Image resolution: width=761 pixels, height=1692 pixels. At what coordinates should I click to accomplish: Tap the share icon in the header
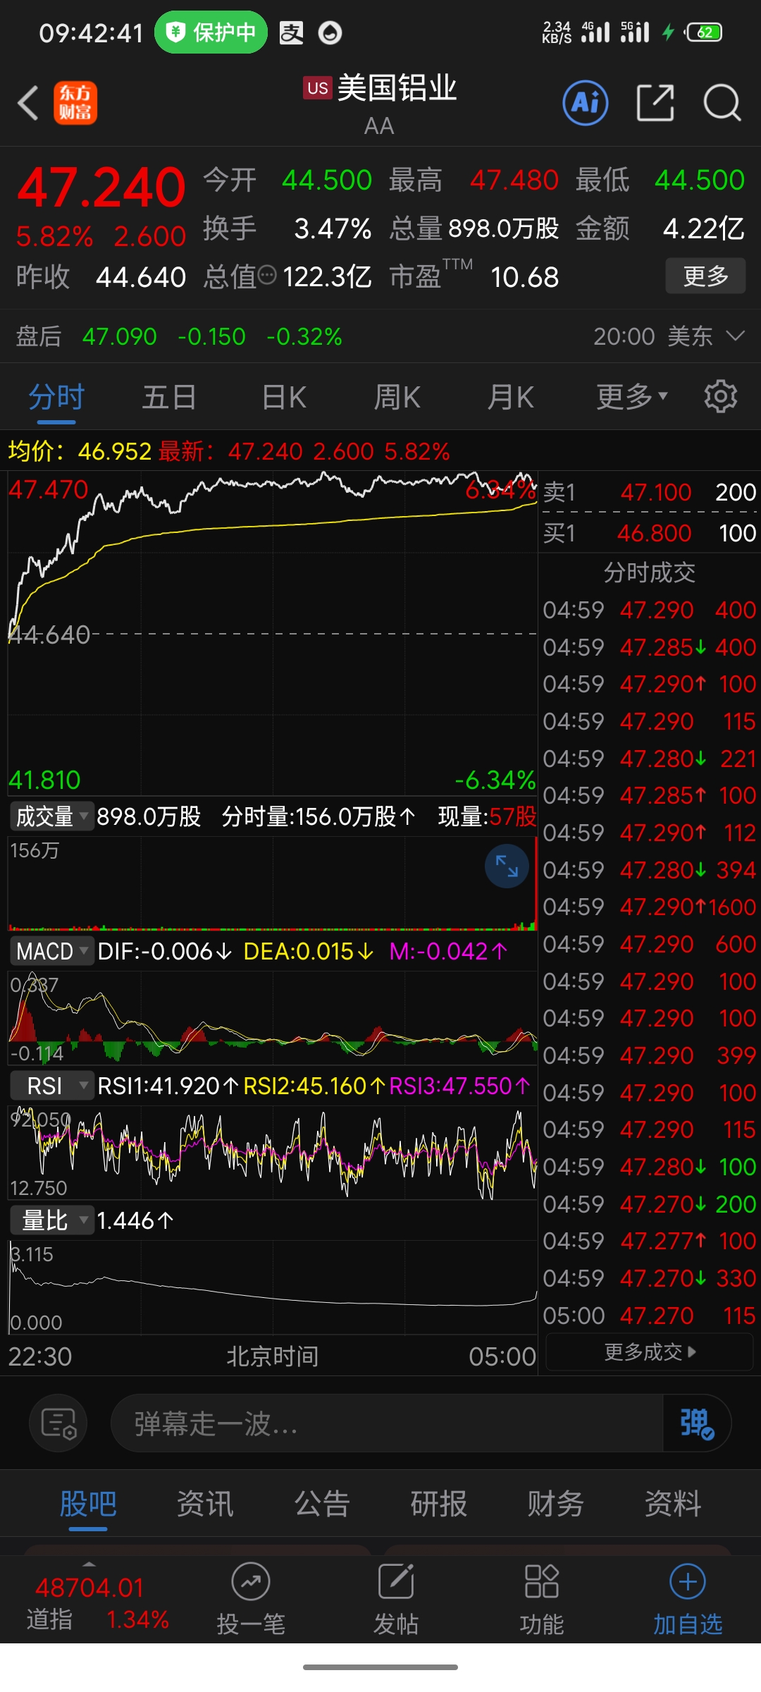pos(655,103)
